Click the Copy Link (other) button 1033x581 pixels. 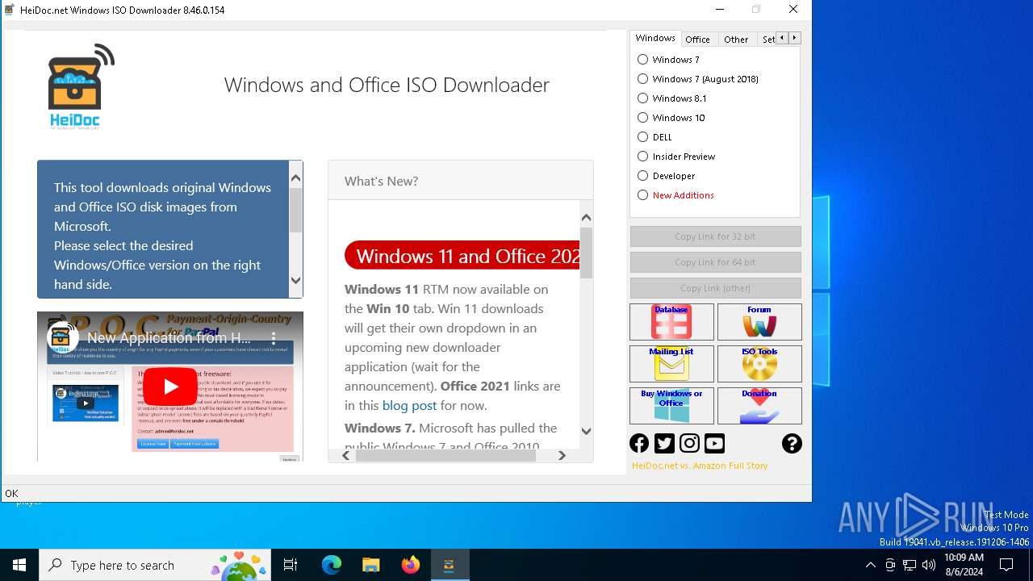pos(715,288)
